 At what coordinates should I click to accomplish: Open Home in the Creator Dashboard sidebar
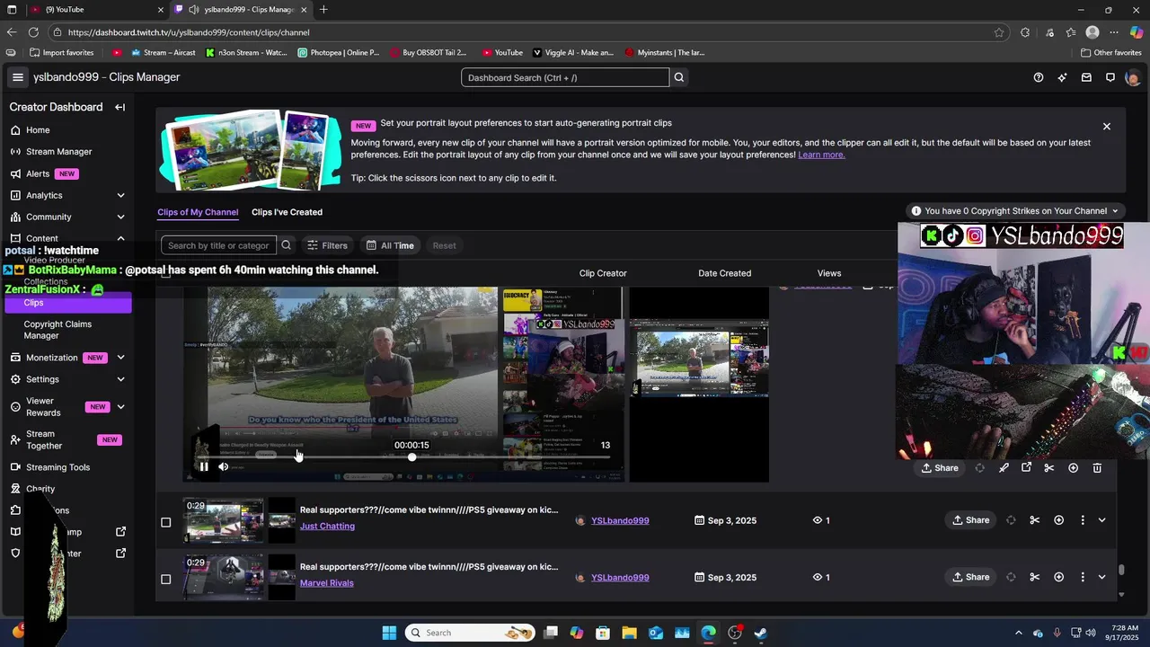tap(38, 130)
